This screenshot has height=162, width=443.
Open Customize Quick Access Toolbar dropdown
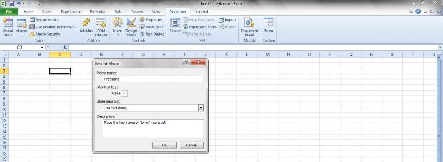coord(39,3)
